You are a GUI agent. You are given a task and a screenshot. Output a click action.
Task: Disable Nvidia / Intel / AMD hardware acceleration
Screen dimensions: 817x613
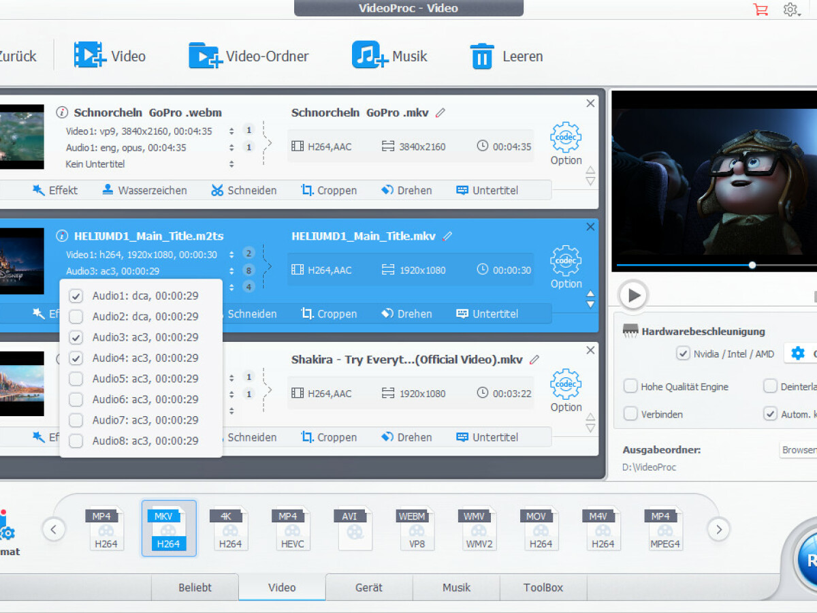pos(682,353)
